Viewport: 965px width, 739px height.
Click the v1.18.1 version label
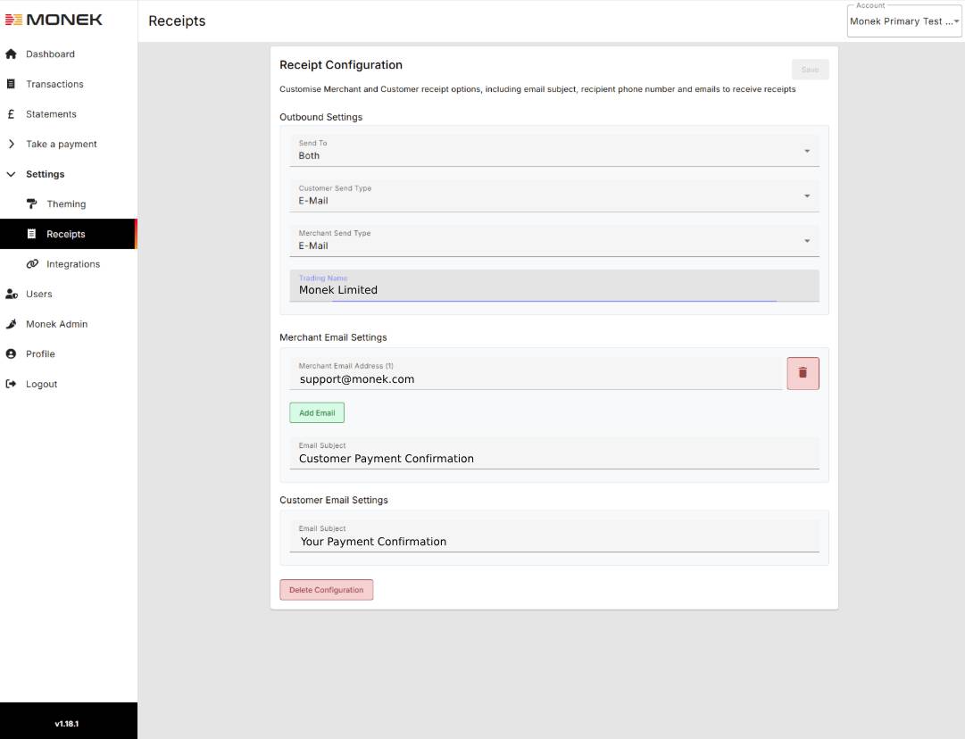click(x=66, y=724)
